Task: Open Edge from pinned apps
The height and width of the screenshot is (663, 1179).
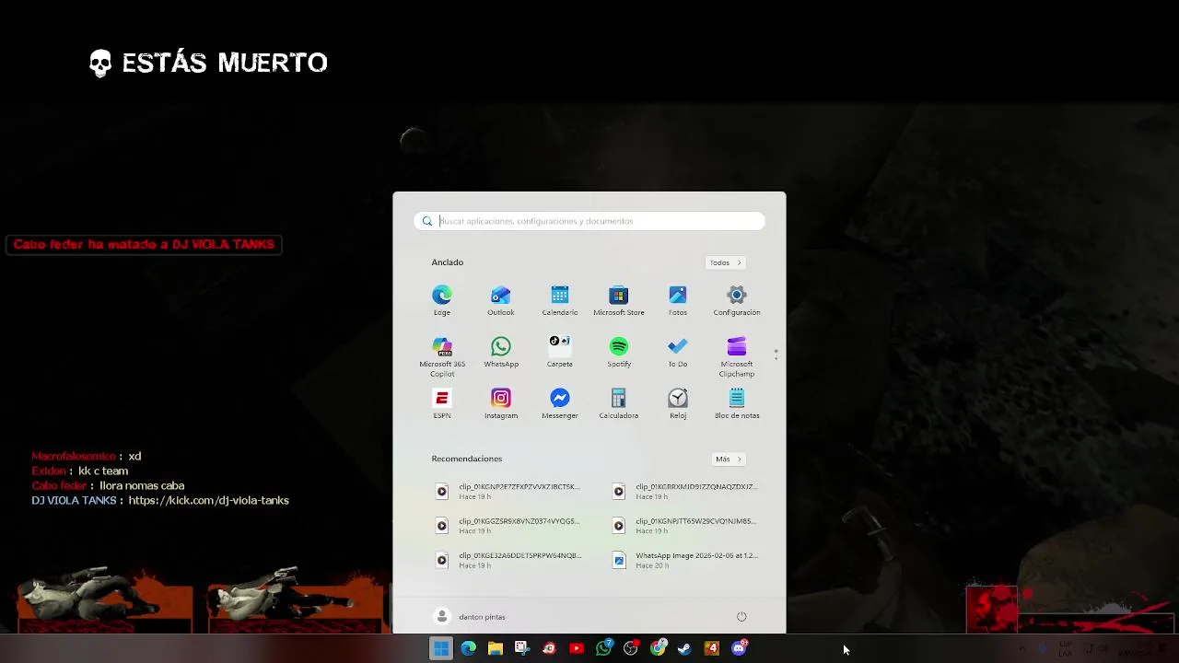Action: coord(442,300)
